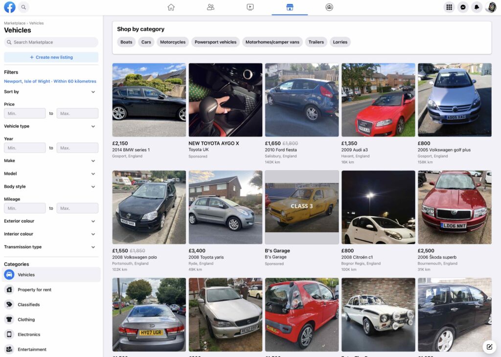Click the Min price input field

click(24, 113)
